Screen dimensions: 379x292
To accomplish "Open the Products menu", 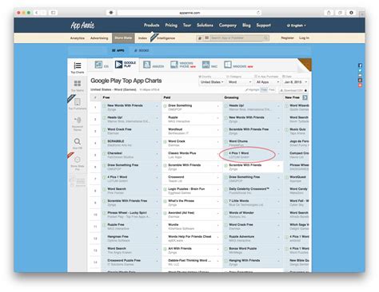I will click(x=152, y=26).
